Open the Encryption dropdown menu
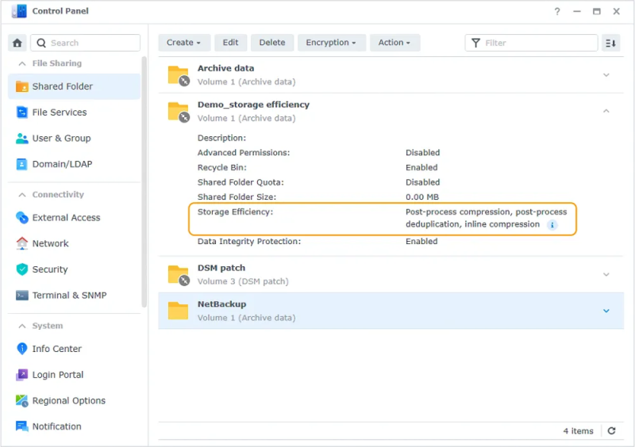The image size is (635, 447). 331,43
